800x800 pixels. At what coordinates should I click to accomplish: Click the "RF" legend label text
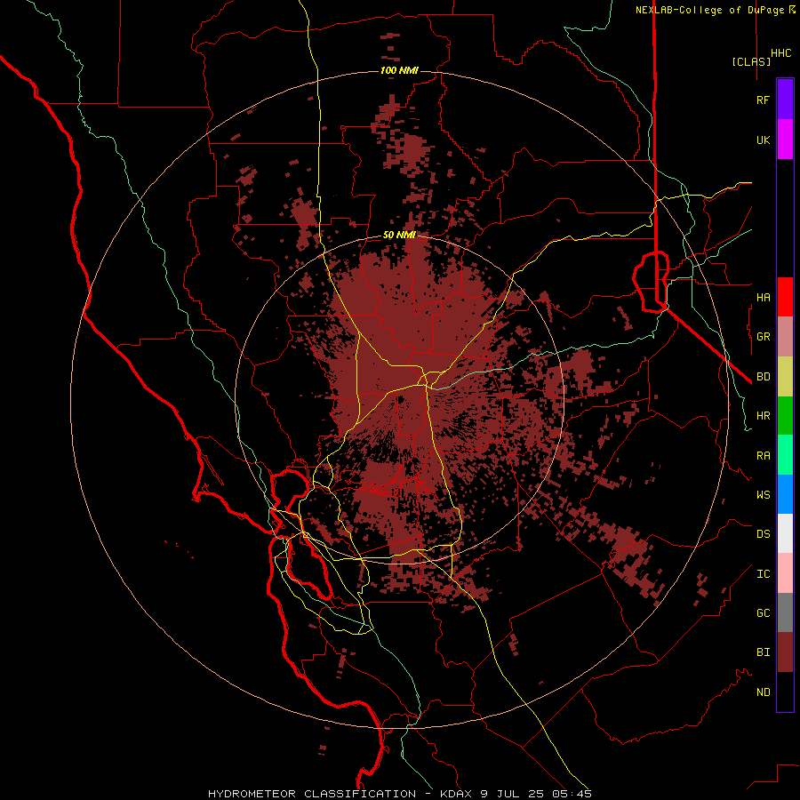click(763, 100)
